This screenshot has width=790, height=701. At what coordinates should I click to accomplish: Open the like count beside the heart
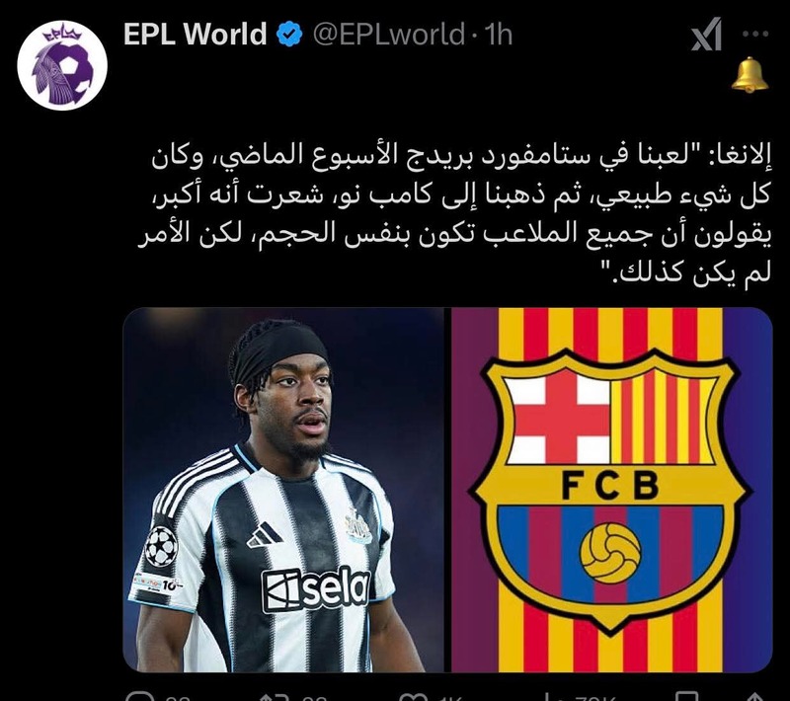(451, 698)
